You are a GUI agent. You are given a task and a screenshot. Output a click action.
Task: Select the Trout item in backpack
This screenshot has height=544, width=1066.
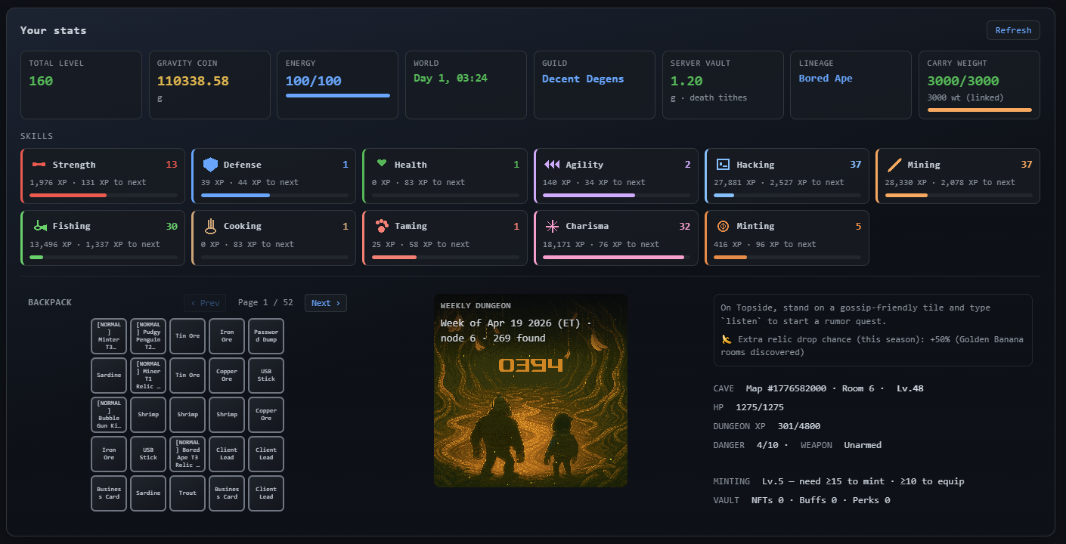click(187, 493)
